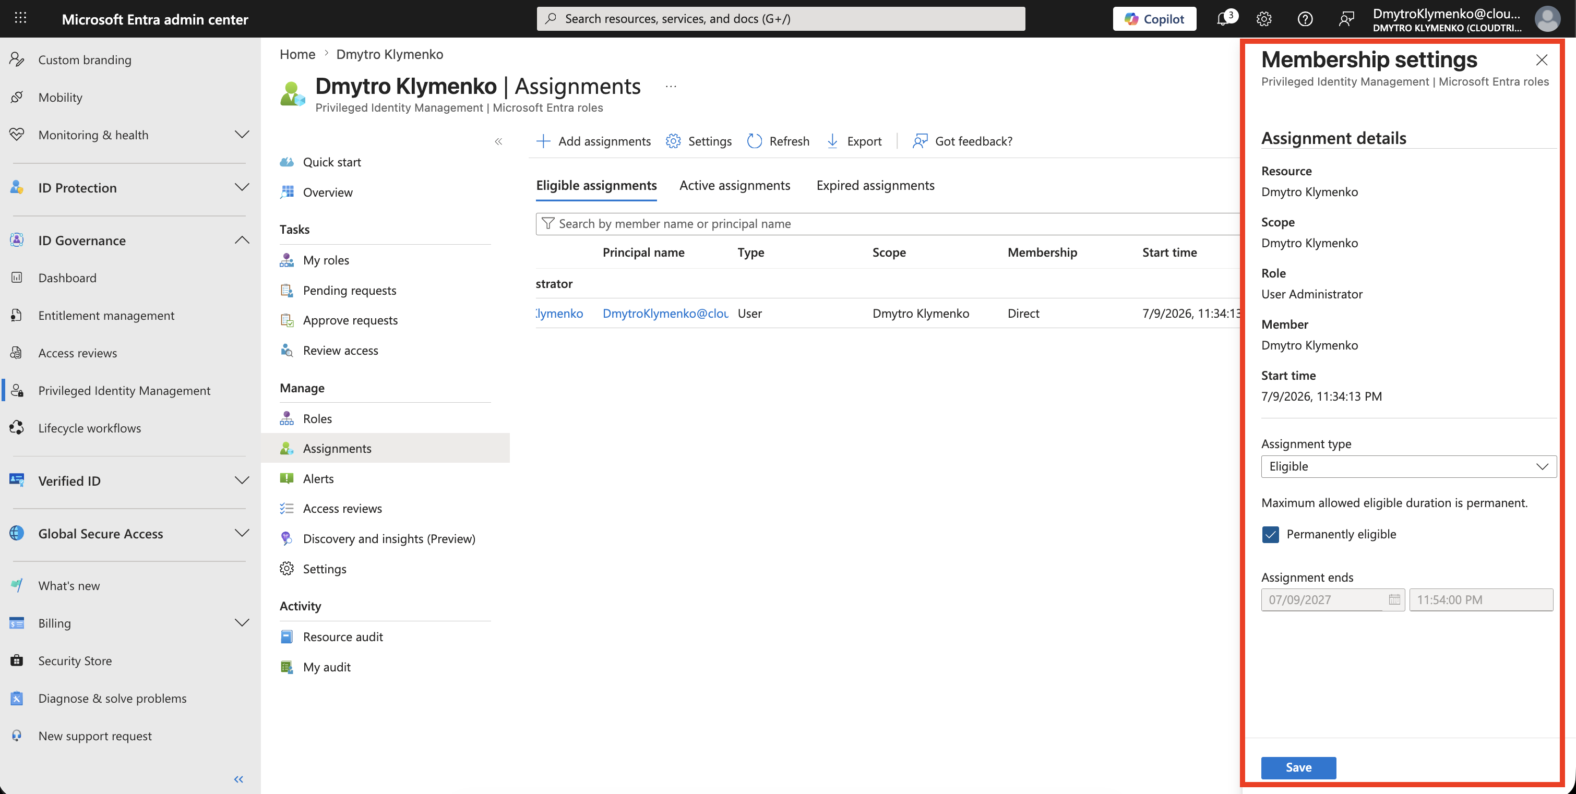Open the account avatar menu
Screen dimensions: 1576x794
coord(1547,19)
